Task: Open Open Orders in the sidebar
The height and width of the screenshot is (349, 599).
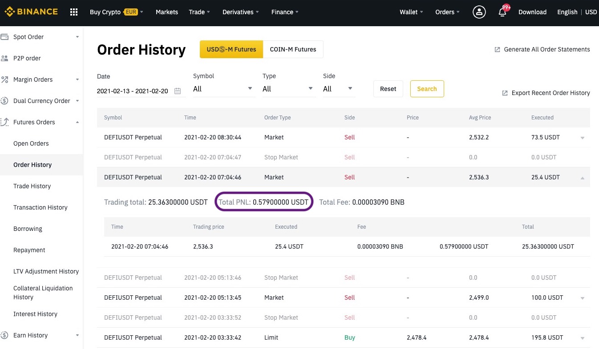Action: point(31,143)
